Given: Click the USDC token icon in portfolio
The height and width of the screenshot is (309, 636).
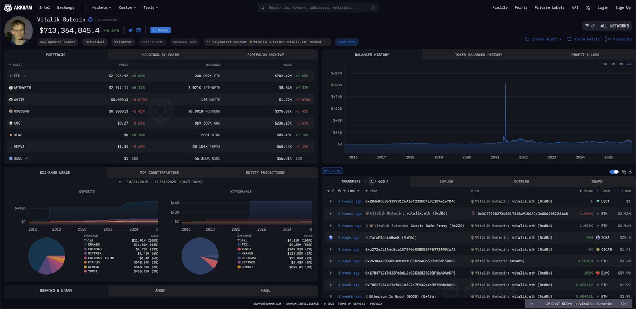Looking at the screenshot, I should [11, 158].
